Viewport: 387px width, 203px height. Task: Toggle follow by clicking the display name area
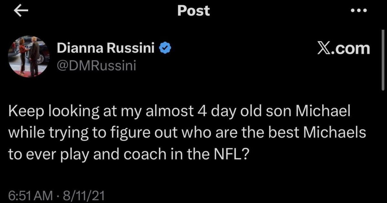[105, 47]
